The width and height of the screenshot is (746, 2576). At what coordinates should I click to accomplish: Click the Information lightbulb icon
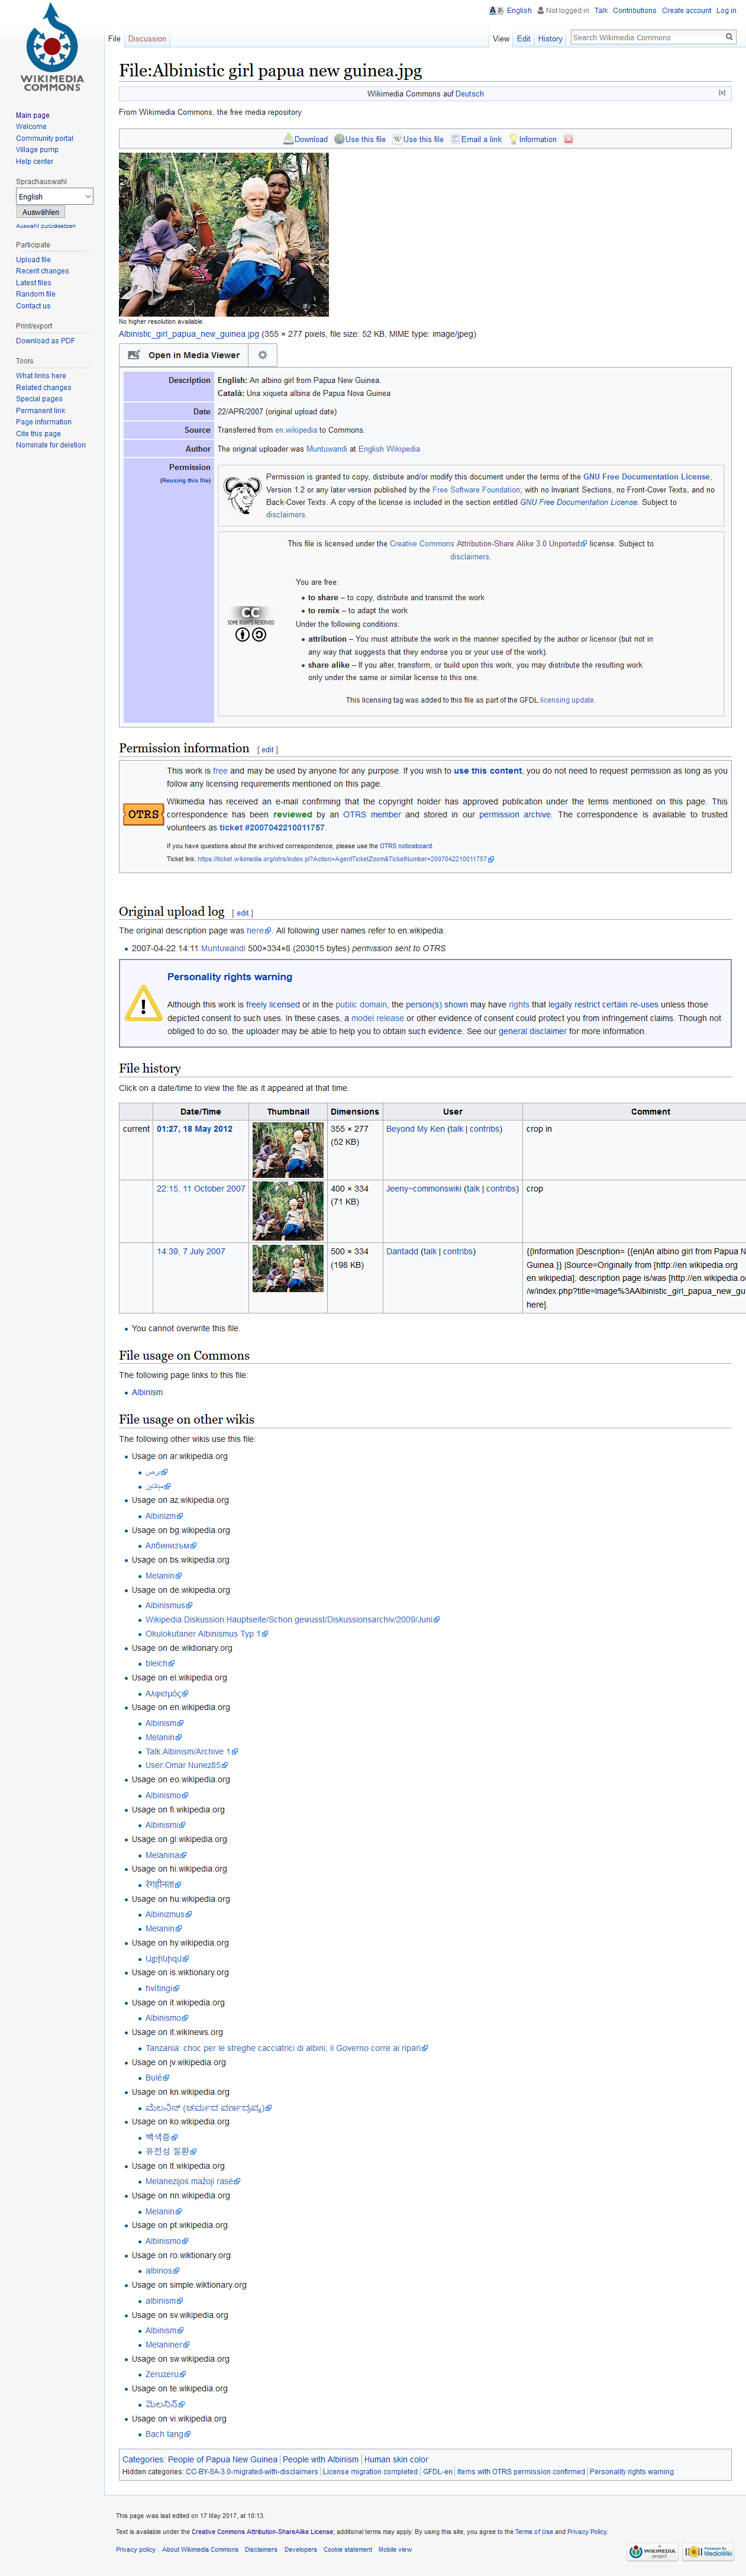coord(513,139)
